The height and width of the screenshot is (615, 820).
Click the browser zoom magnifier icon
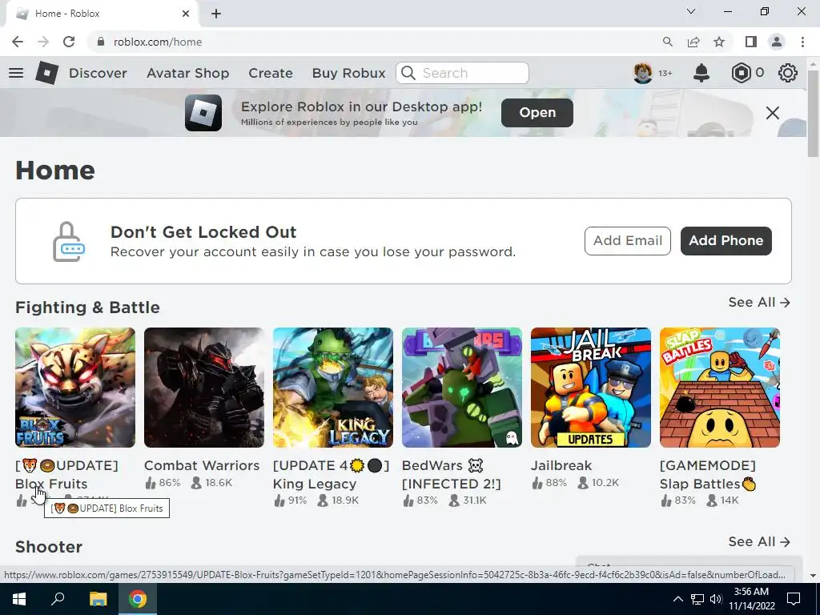(667, 42)
